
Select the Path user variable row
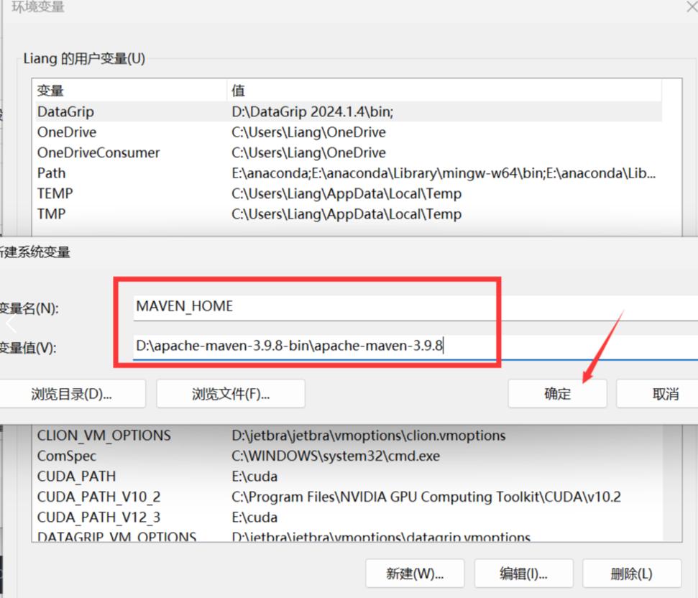point(349,173)
